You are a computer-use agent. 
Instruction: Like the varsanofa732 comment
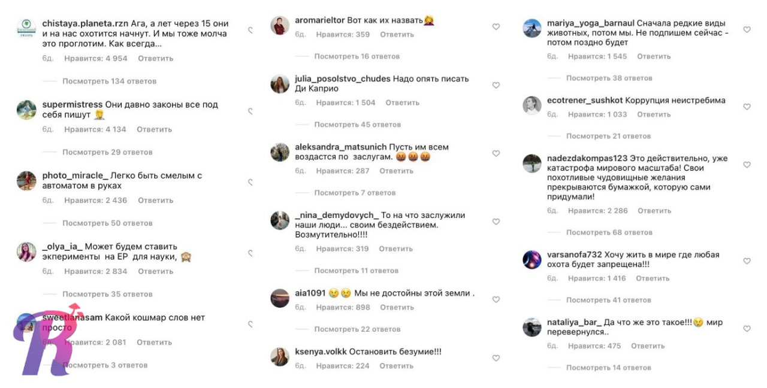pos(747,262)
